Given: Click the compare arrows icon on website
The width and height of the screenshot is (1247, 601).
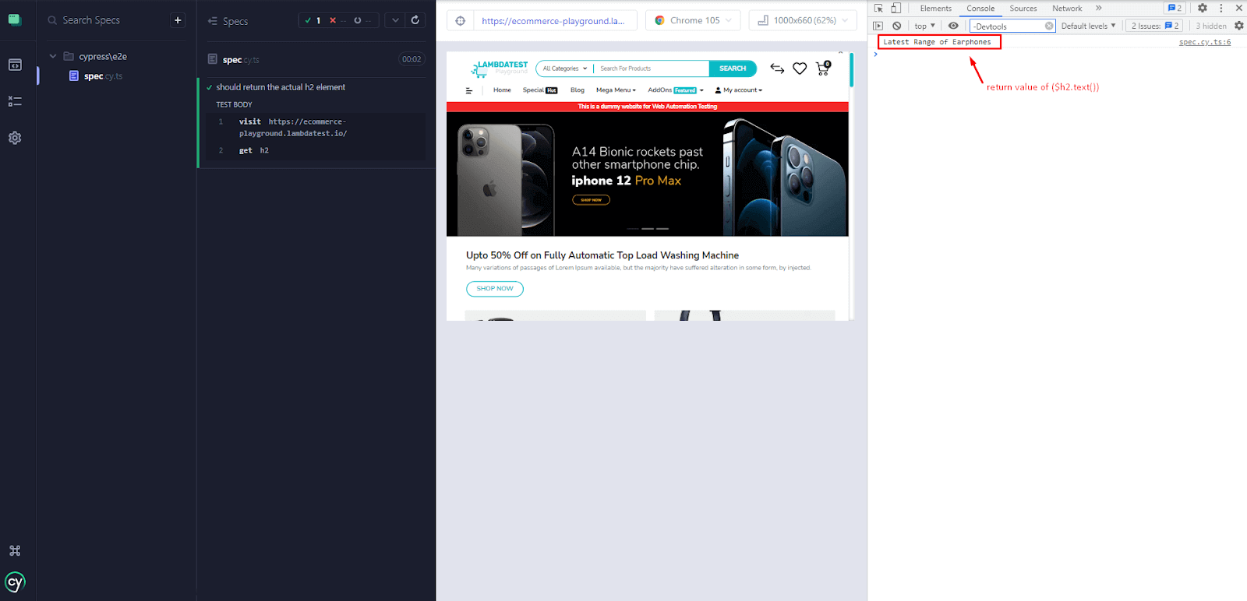Looking at the screenshot, I should coord(777,69).
